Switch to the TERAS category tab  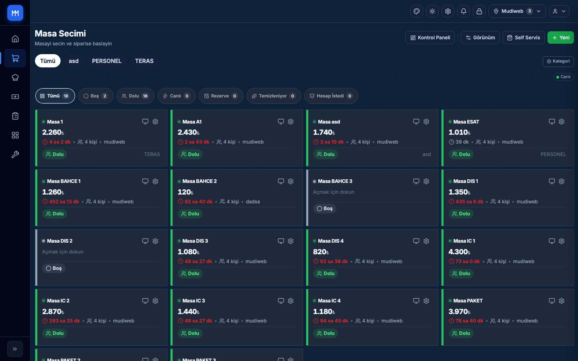point(144,61)
